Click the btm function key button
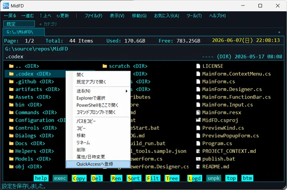This screenshot has height=190, width=287. click(x=247, y=178)
